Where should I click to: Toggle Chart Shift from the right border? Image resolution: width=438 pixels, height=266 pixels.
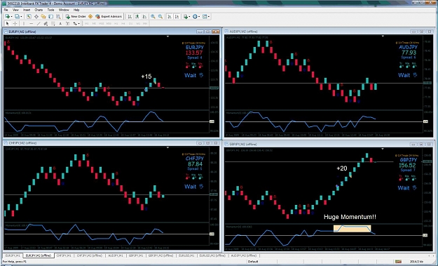177,17
